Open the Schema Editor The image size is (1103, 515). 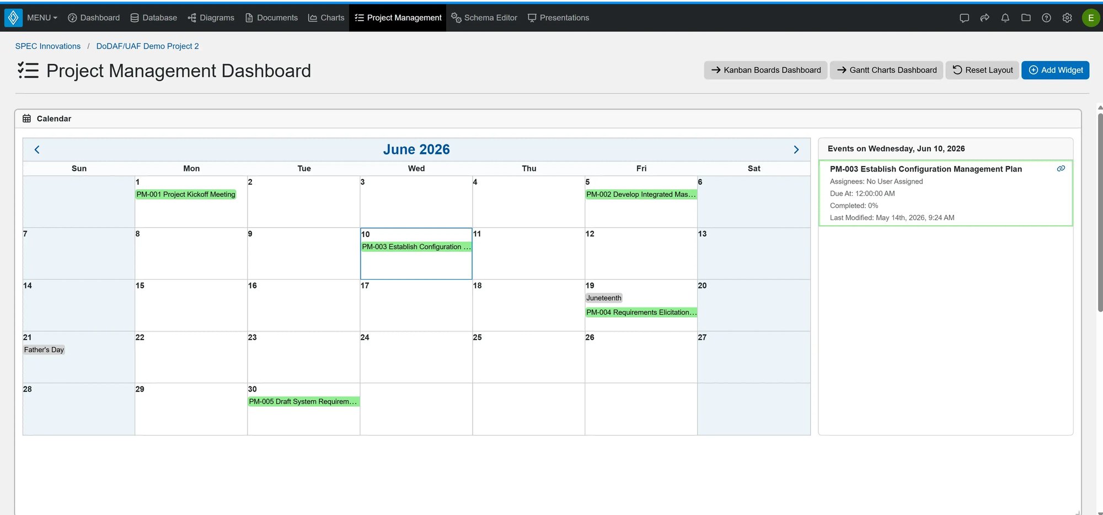(x=484, y=18)
